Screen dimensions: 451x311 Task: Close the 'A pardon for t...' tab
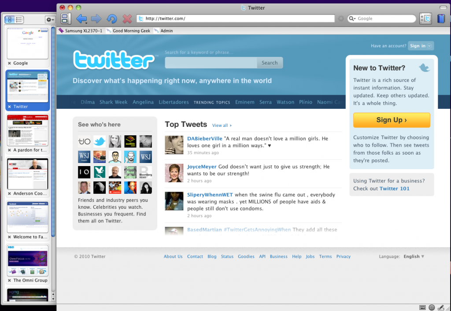point(10,150)
